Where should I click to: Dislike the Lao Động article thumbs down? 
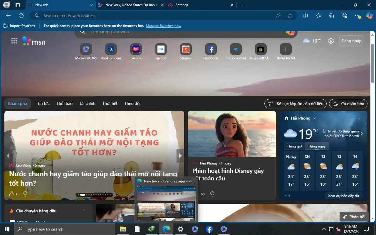click(25, 194)
